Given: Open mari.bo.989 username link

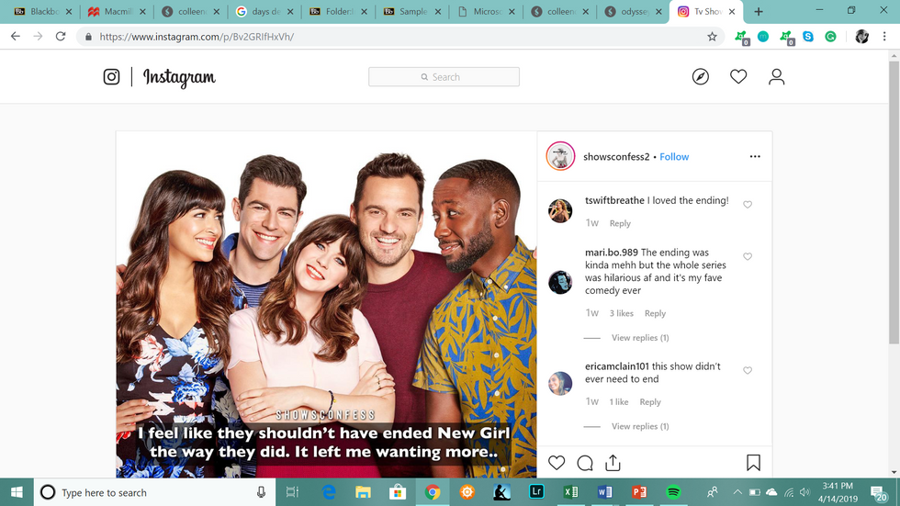Looking at the screenshot, I should point(612,253).
